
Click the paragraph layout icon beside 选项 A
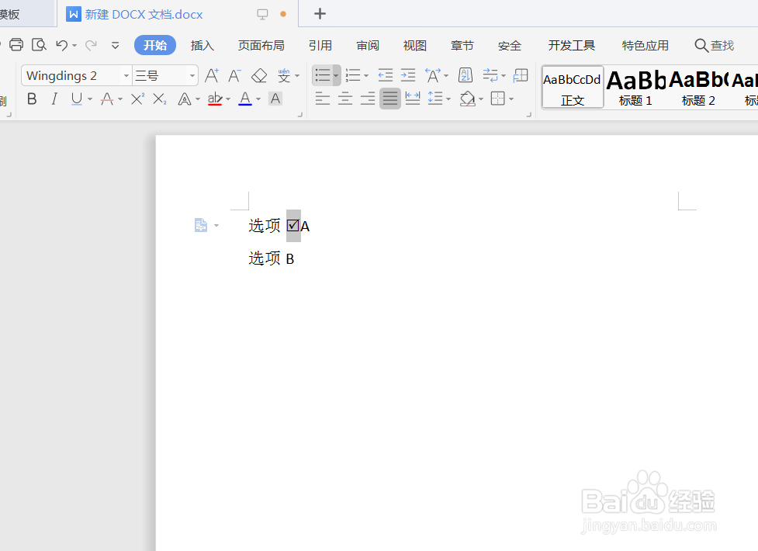pos(201,225)
